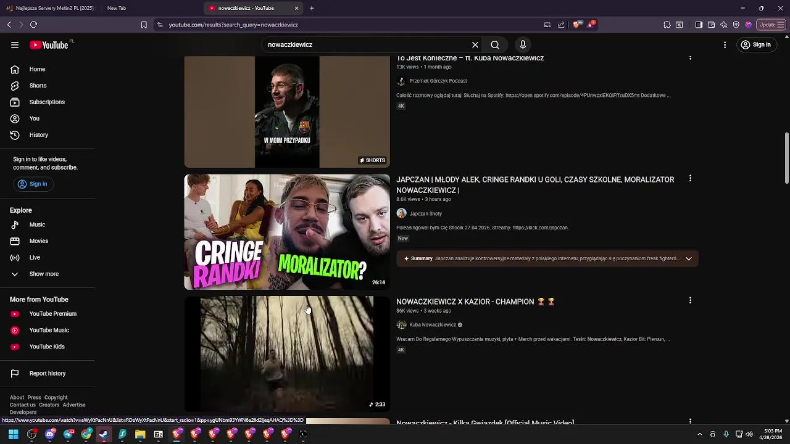This screenshot has width=790, height=444.
Task: Open more options for the Kuba Nowaczkiewicz Shorts result
Action: coord(690,58)
